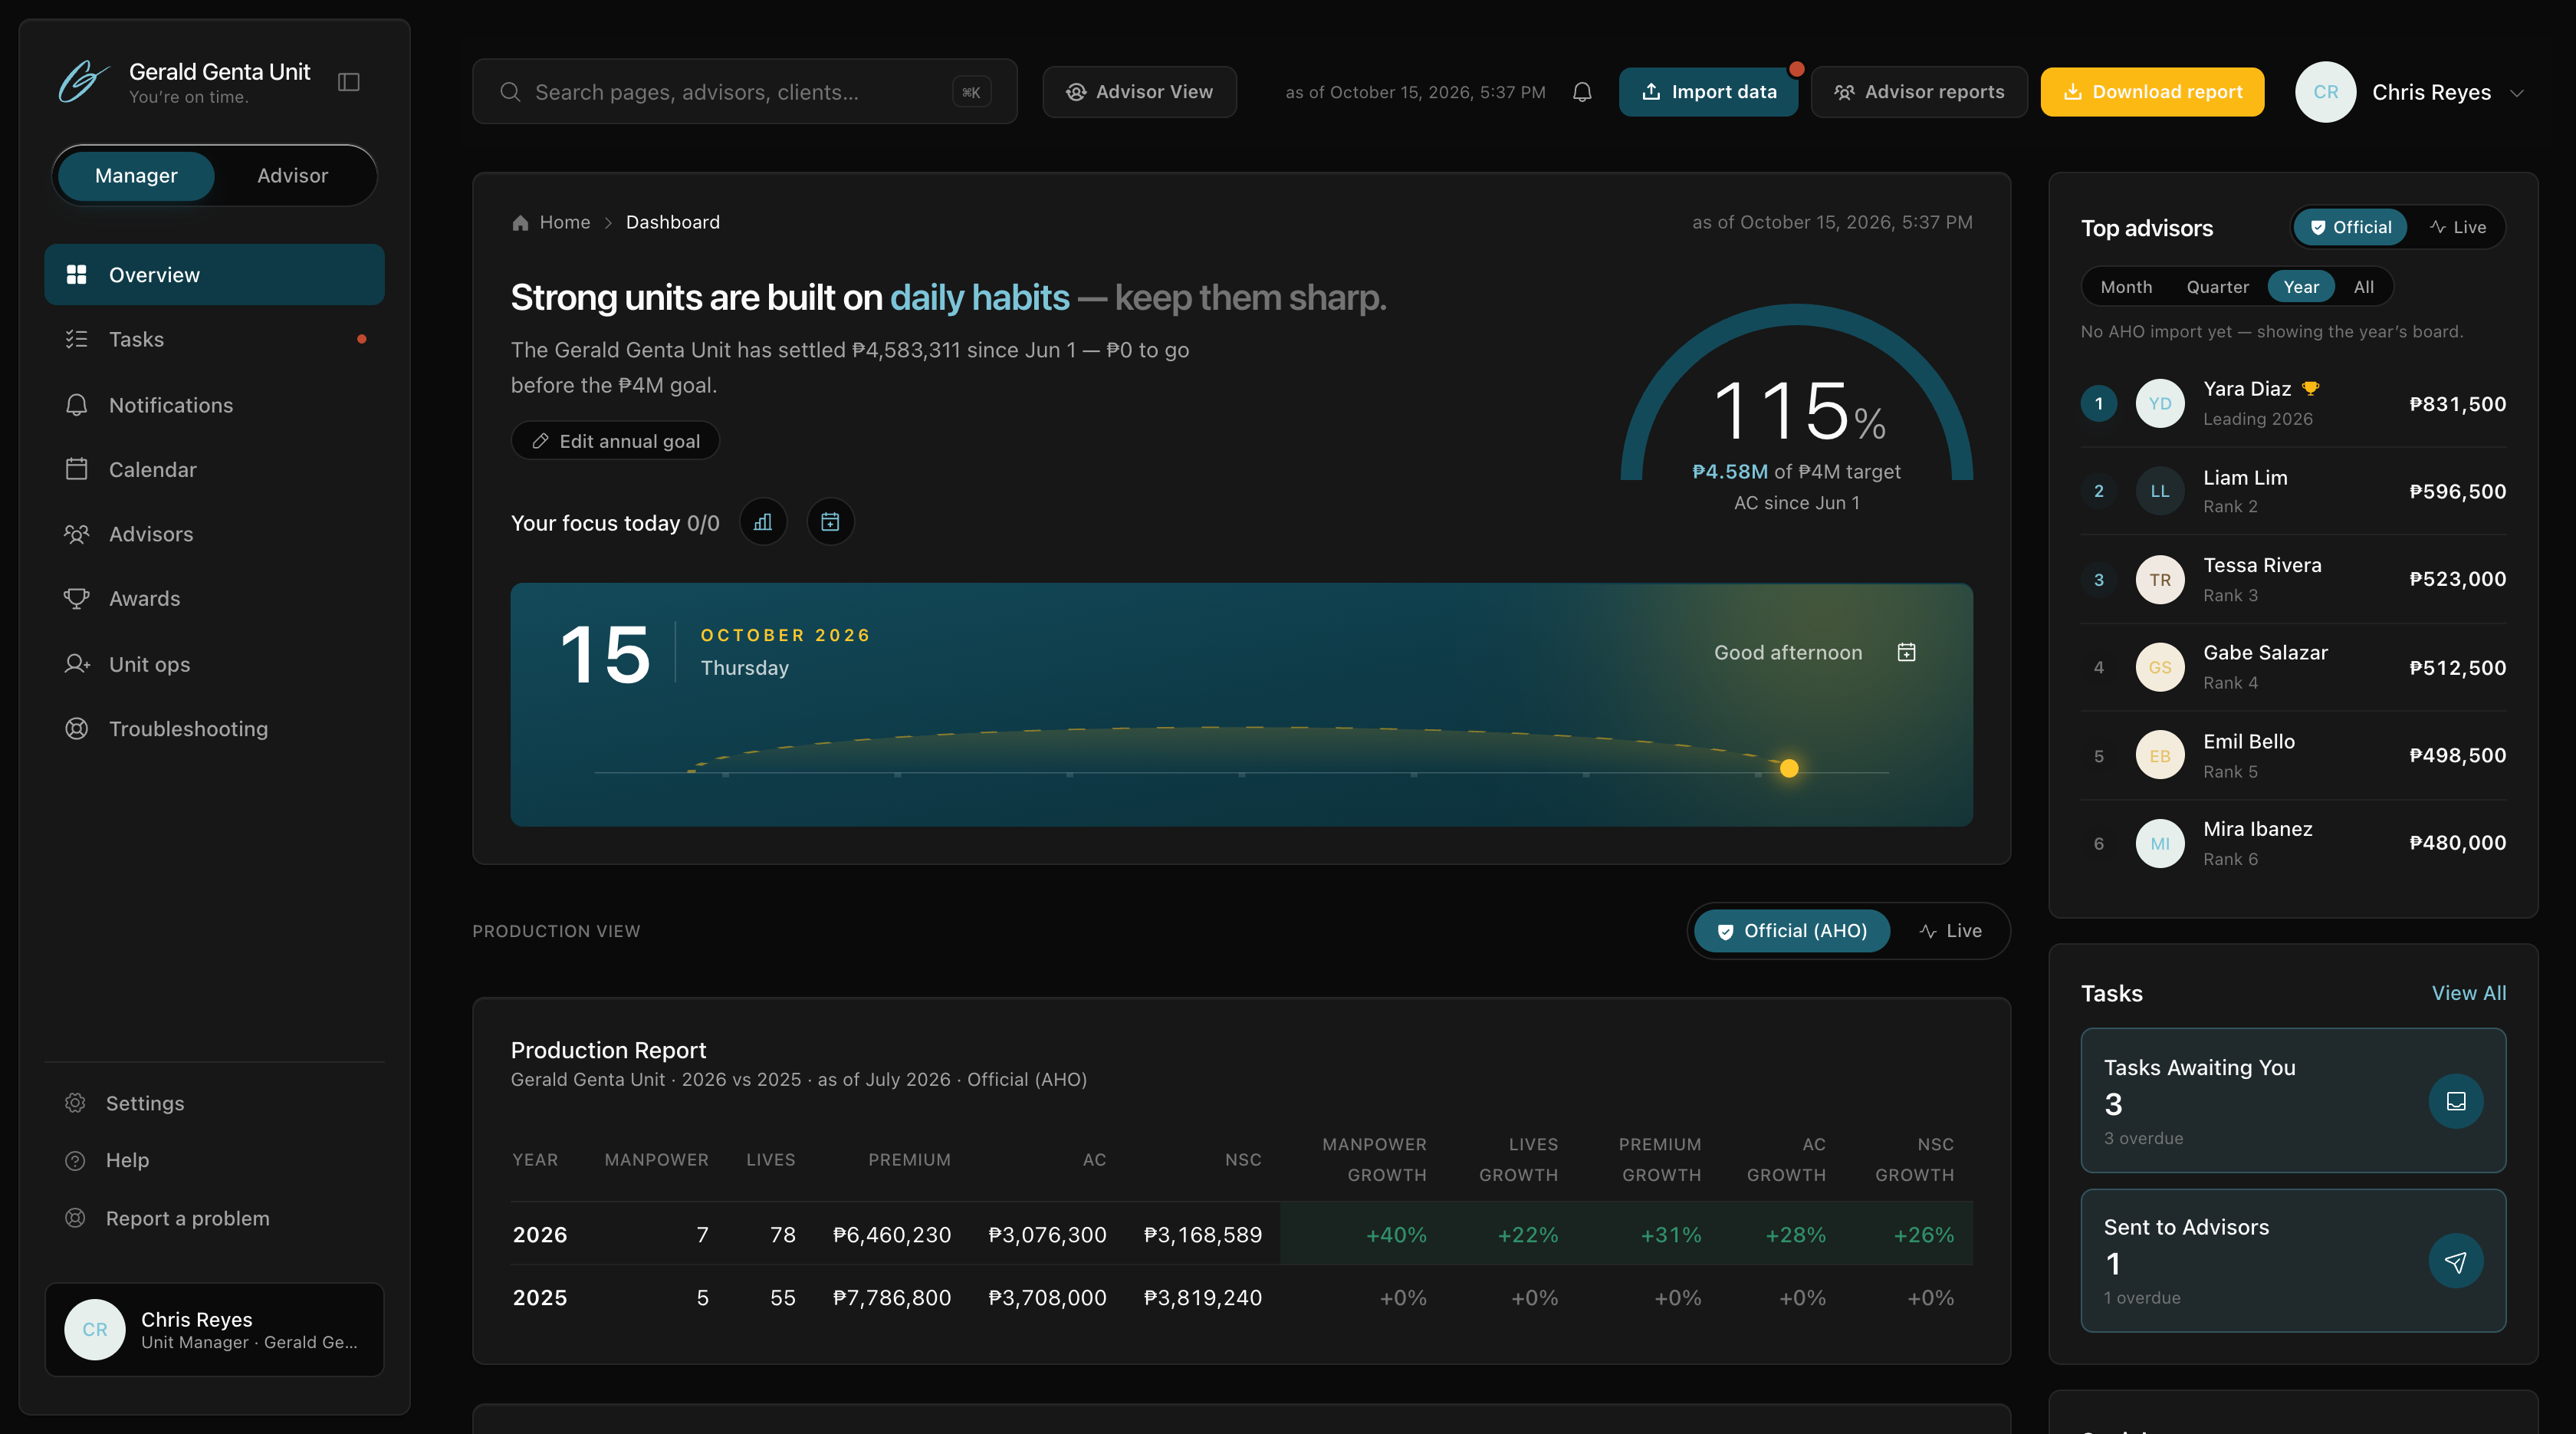The width and height of the screenshot is (2576, 1434).
Task: Open Sent to Advisors paper-plane icon
Action: [x=2456, y=1262]
